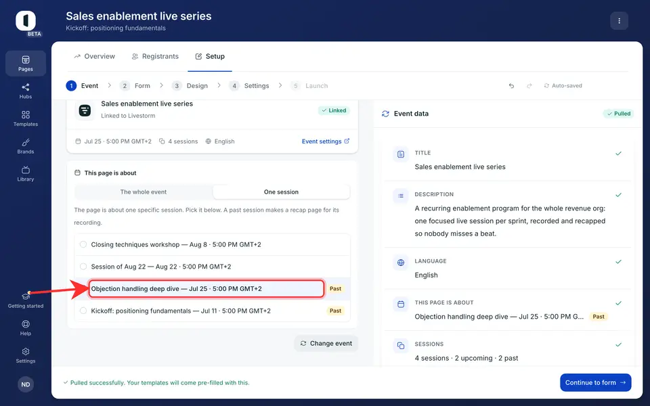Click the title value Sales enablement live series
650x406 pixels.
460,167
